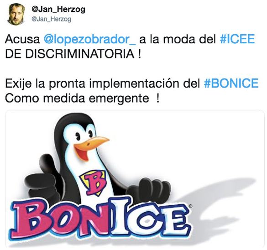Click the word DISCRIMINATORIA in the tweet
This screenshot has height=250, width=267.
point(80,54)
